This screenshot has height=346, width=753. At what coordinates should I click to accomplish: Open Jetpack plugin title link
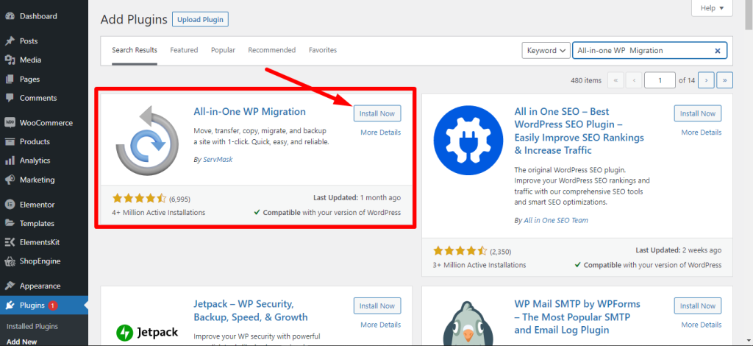[251, 311]
